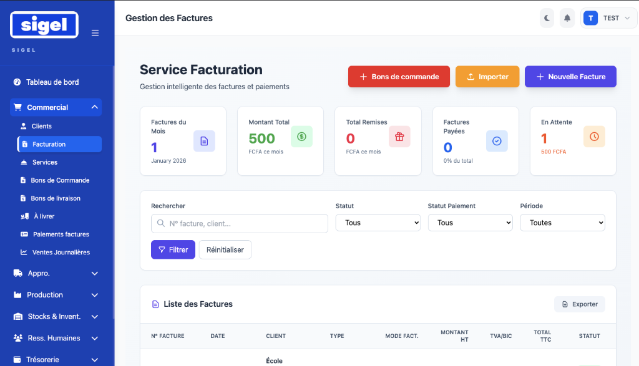Toggle dark mode with the moon icon
The image size is (639, 366).
tap(546, 17)
